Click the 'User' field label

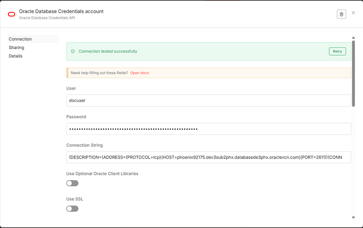pyautogui.click(x=71, y=89)
